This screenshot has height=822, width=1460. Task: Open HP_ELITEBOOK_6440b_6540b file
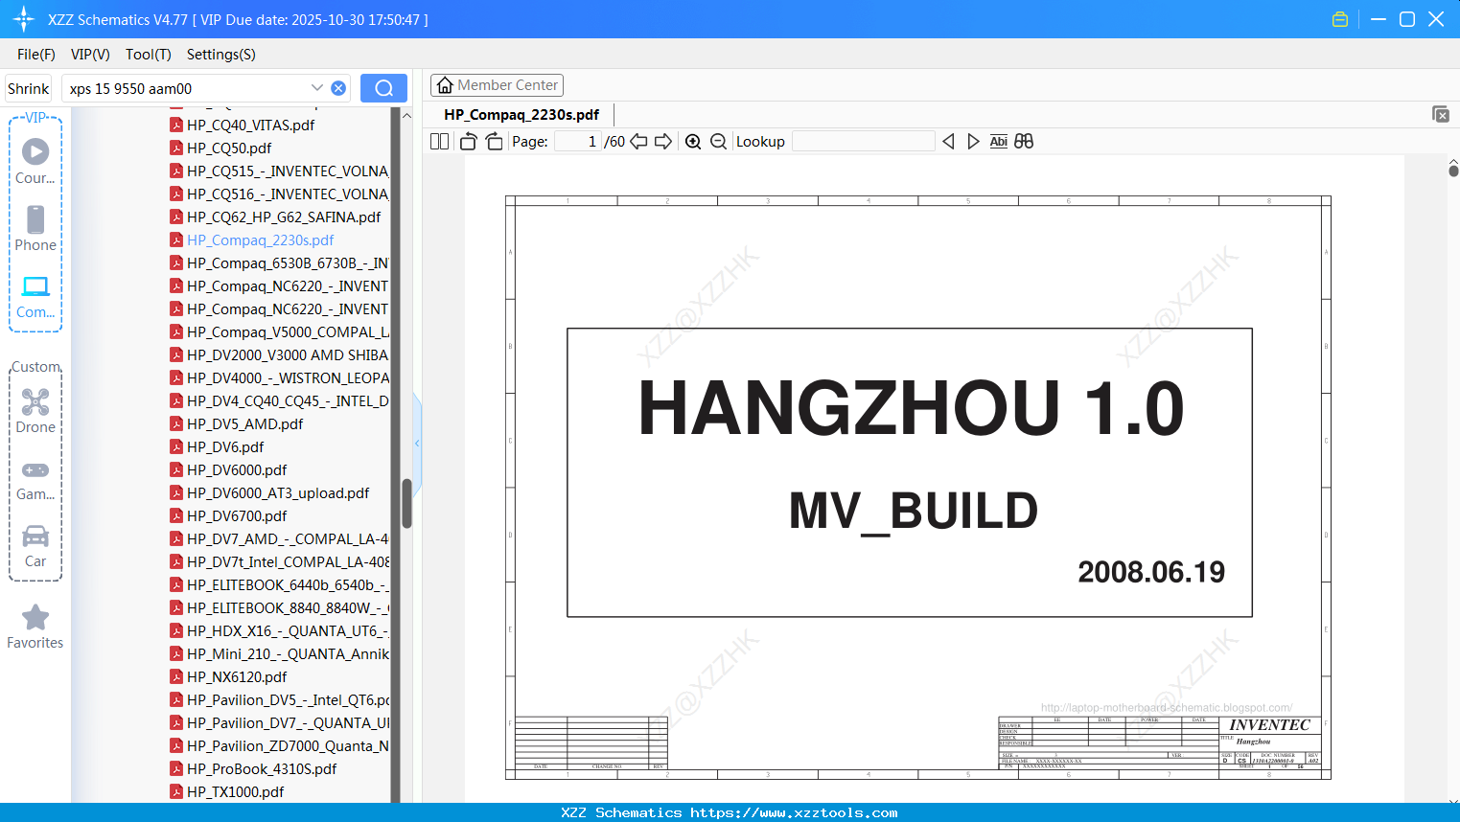[x=279, y=584]
